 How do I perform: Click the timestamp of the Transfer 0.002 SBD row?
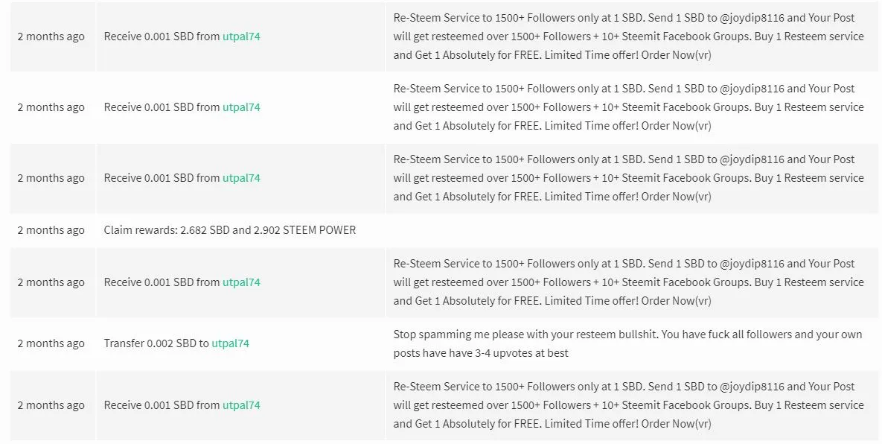click(x=51, y=344)
